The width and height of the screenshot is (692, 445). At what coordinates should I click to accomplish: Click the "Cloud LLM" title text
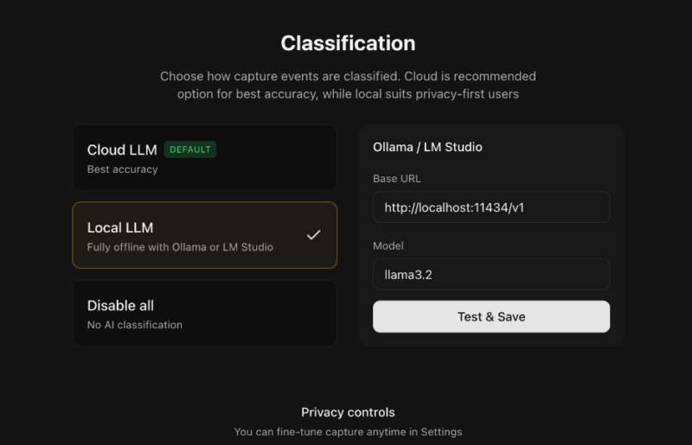(x=122, y=149)
